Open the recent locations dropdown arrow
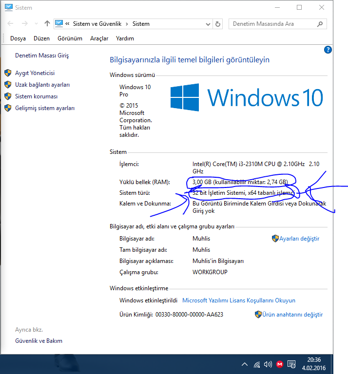The width and height of the screenshot is (348, 374). [x=36, y=23]
